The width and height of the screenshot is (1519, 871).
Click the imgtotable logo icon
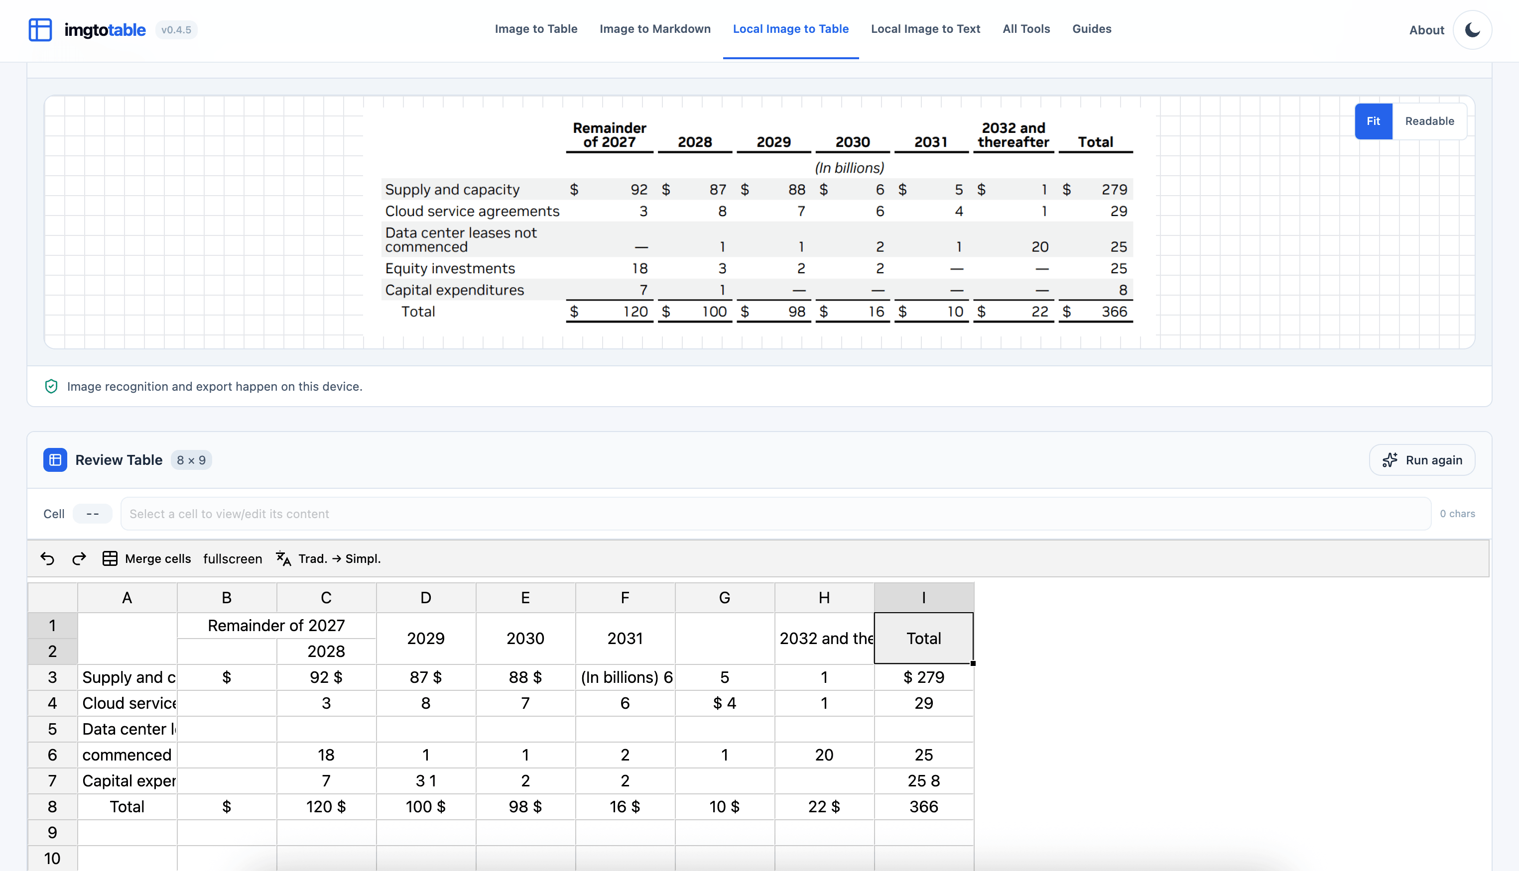click(40, 29)
